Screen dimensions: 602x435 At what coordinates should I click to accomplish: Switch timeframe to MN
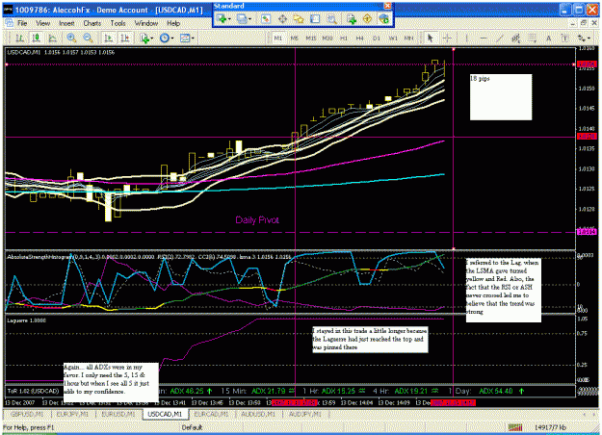[409, 38]
